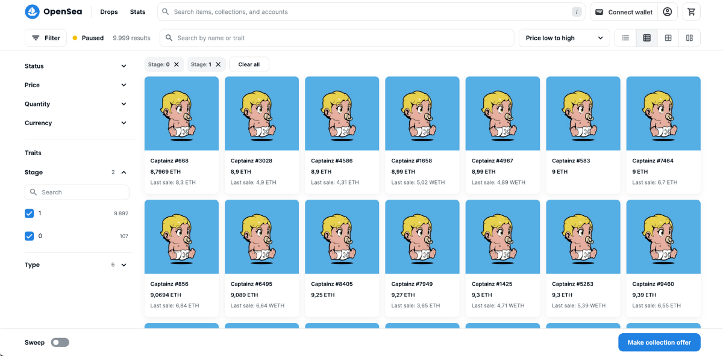The image size is (723, 356).
Task: Open Captainz #1658 thumbnail
Action: pyautogui.click(x=422, y=113)
